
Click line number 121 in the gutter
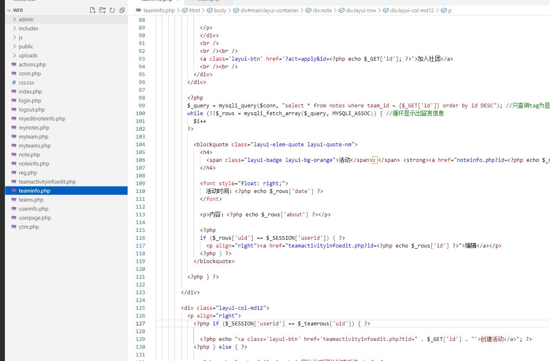coord(140,277)
